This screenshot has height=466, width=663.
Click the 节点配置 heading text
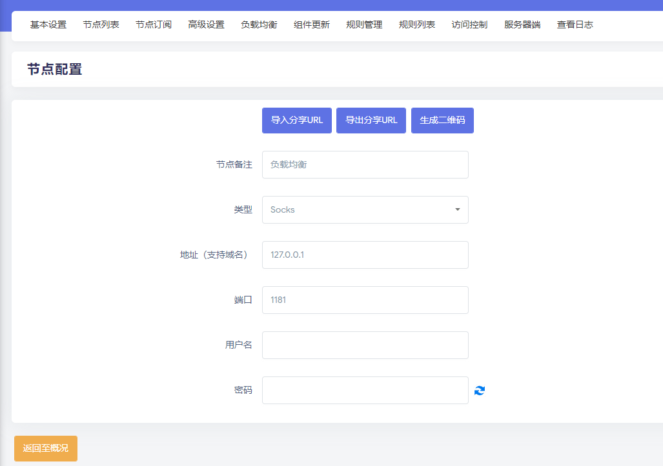point(54,69)
